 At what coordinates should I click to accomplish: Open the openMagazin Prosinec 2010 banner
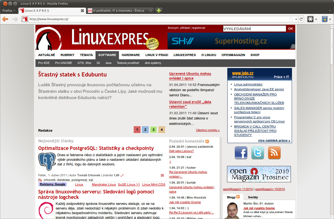259,174
